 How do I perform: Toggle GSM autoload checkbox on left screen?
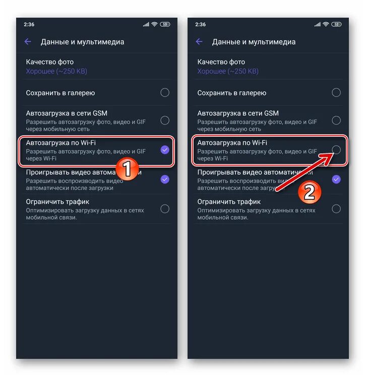pos(165,120)
